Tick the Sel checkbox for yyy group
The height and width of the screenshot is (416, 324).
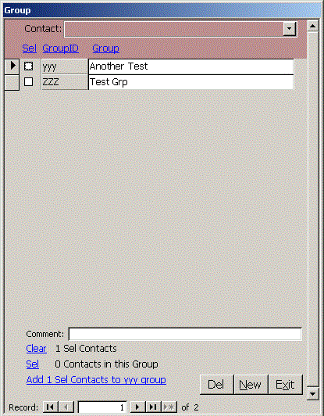[28, 66]
